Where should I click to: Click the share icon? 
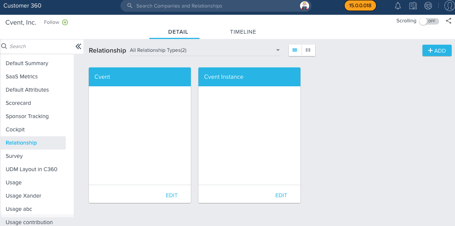pyautogui.click(x=449, y=21)
